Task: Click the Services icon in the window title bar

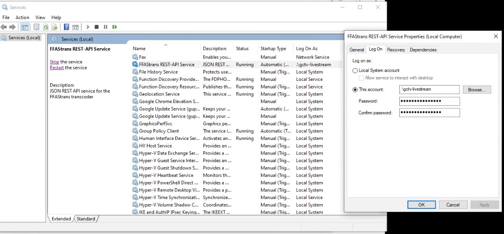Action: tap(5, 7)
